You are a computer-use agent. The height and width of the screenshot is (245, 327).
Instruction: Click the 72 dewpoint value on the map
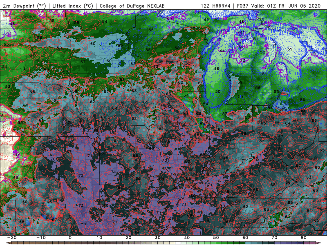[81, 176]
